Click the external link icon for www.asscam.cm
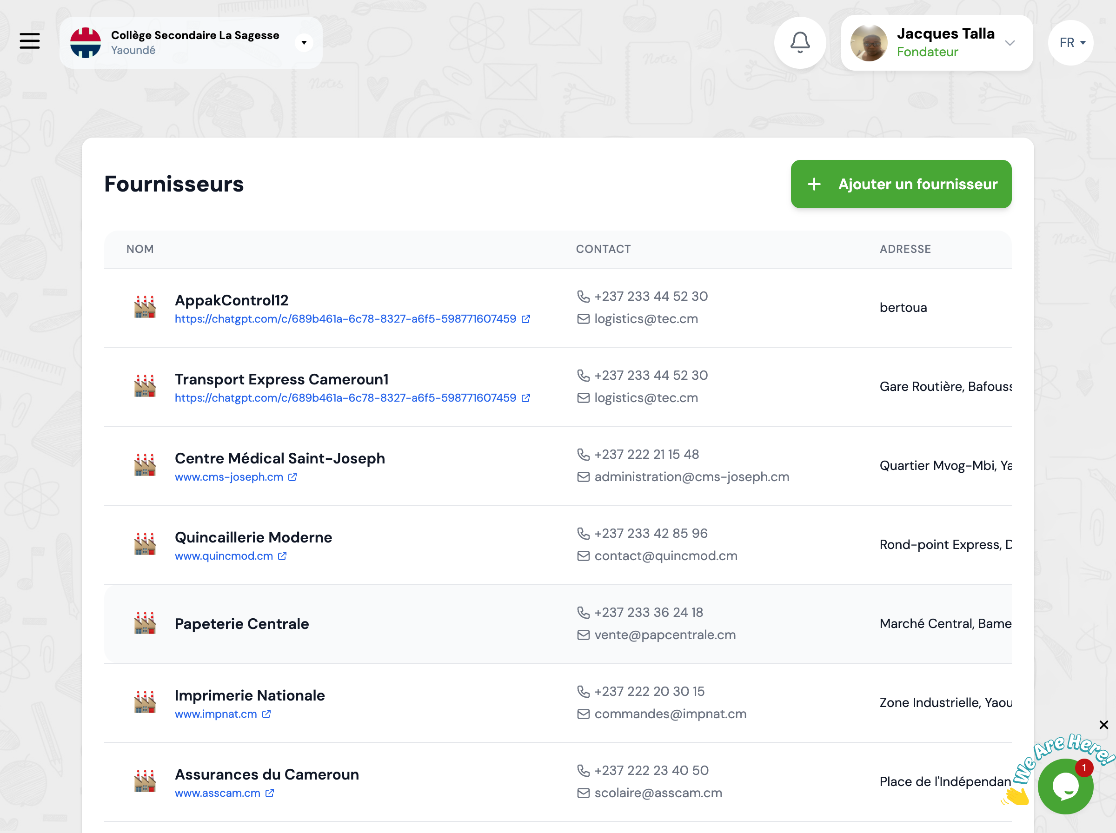Image resolution: width=1116 pixels, height=833 pixels. (x=269, y=793)
